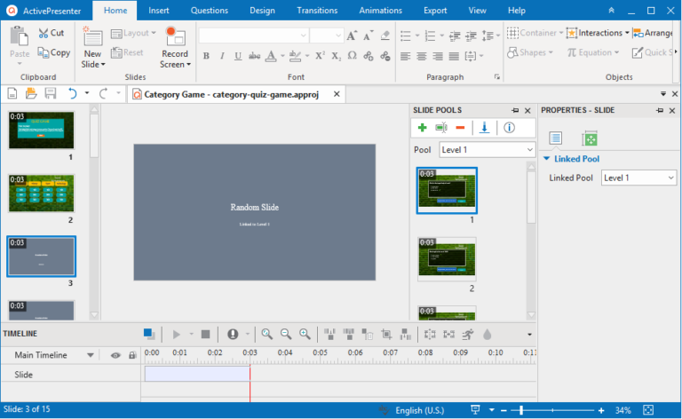Open a project with folder icon
Screen dimensions: 682x419
(x=31, y=93)
